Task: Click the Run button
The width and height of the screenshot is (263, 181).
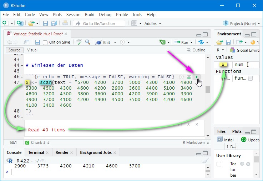Action: pos(181,42)
